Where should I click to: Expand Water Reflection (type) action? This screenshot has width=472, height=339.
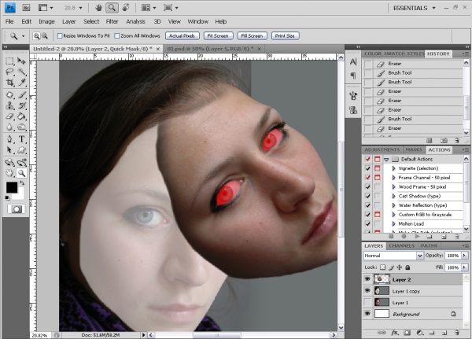393,205
